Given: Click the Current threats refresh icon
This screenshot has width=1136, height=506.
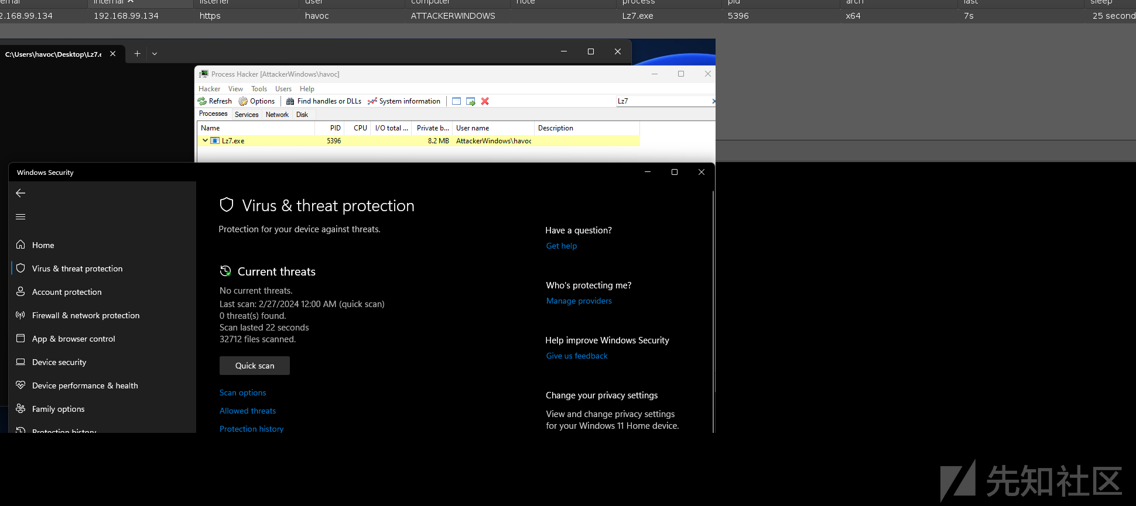Looking at the screenshot, I should (225, 271).
